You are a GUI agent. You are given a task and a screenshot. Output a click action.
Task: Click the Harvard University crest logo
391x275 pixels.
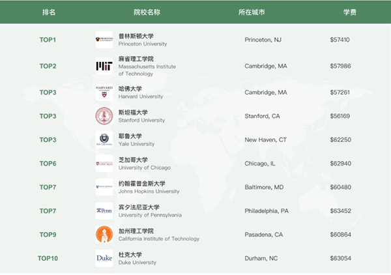tap(104, 92)
